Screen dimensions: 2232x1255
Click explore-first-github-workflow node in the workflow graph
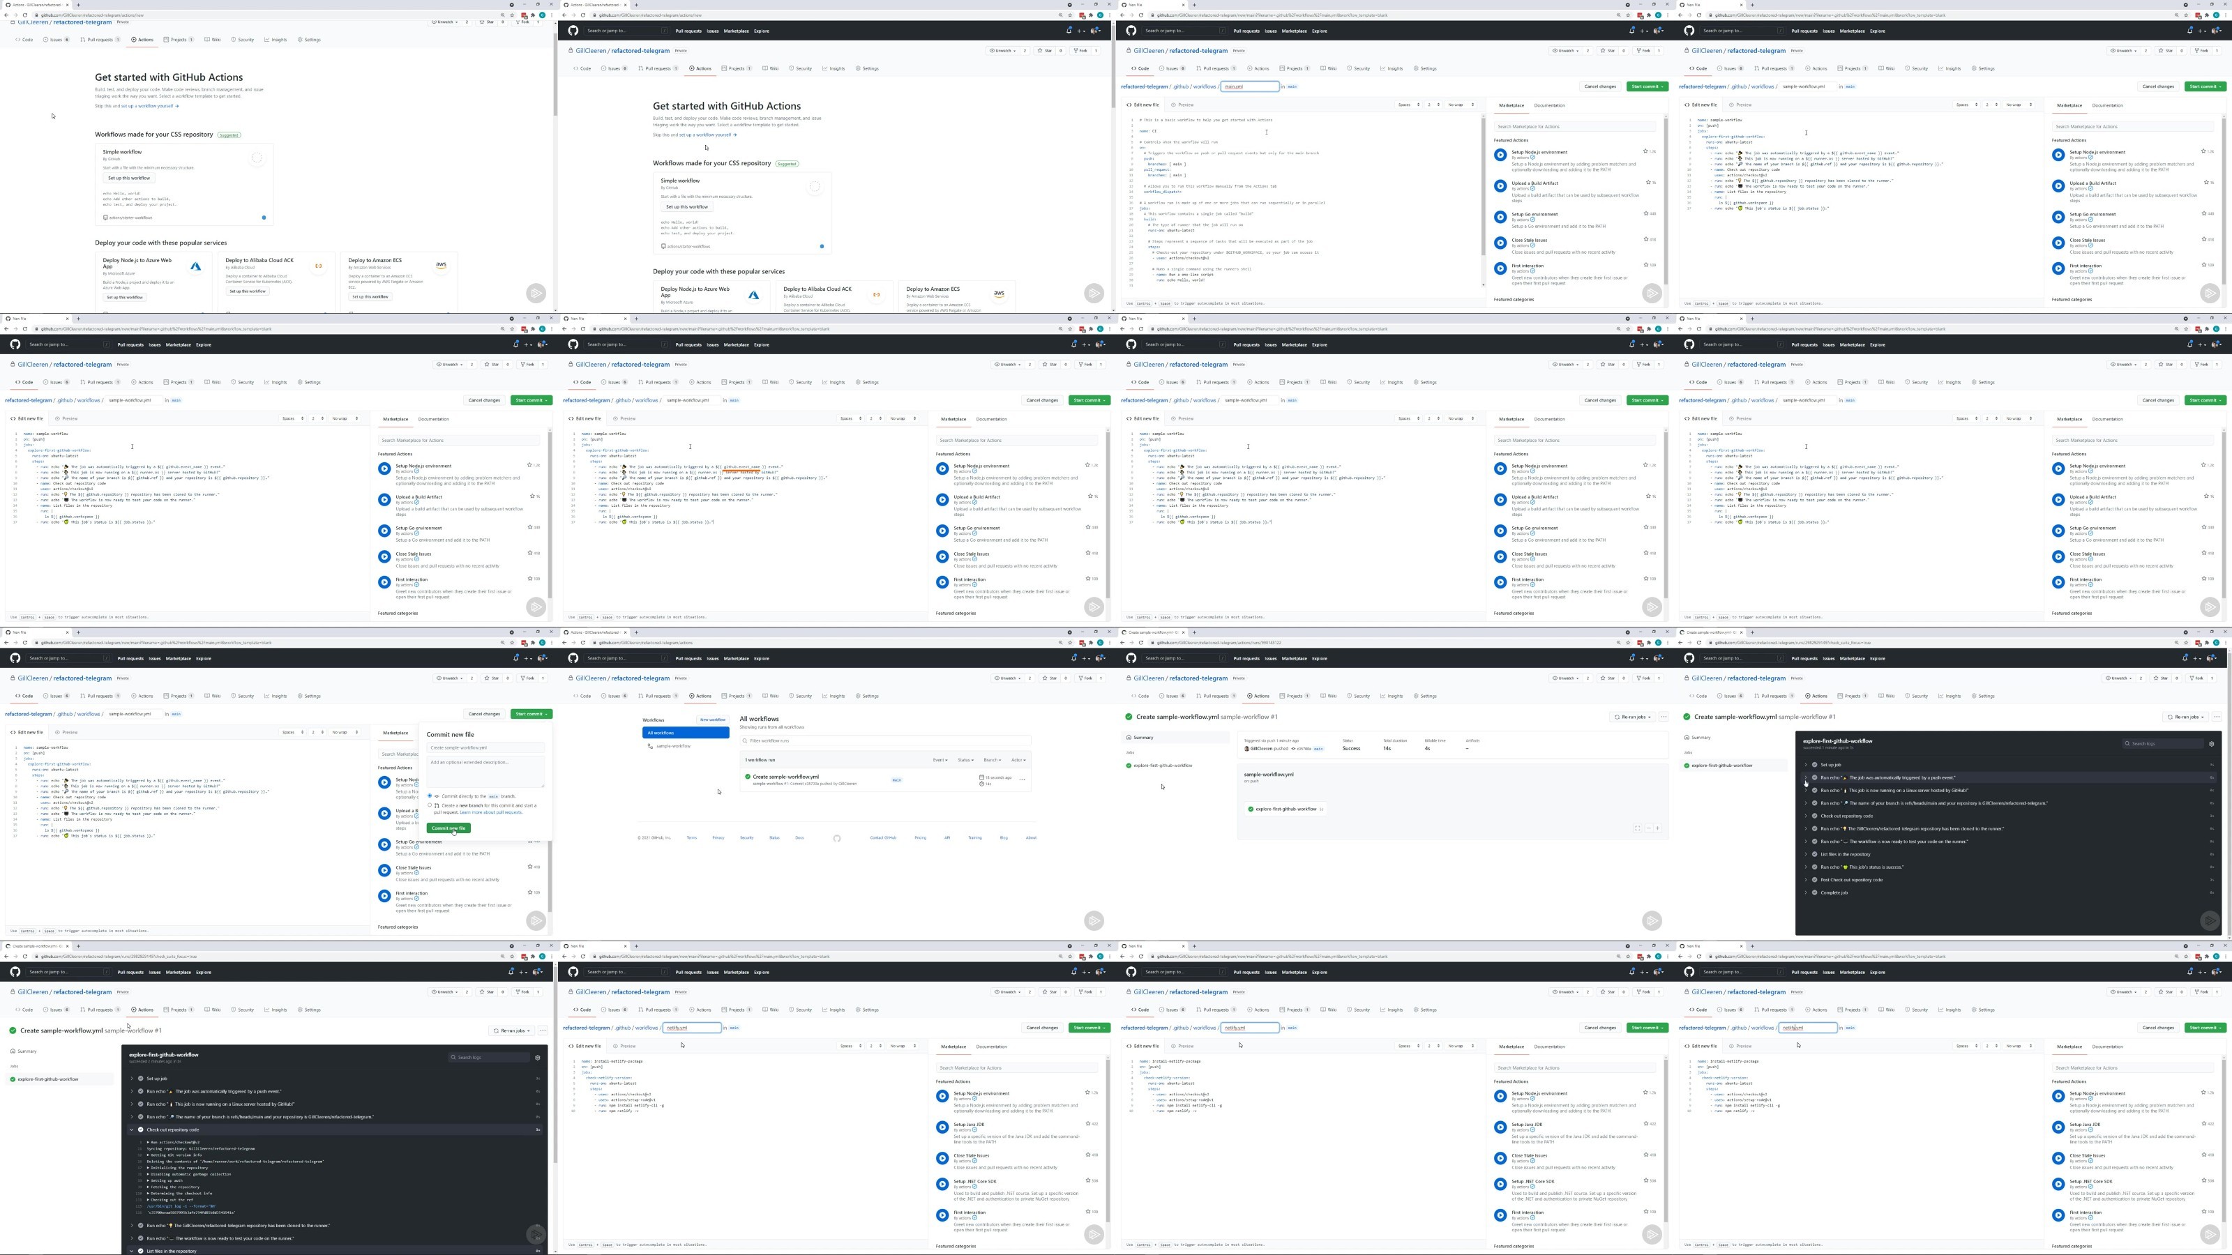(1285, 809)
